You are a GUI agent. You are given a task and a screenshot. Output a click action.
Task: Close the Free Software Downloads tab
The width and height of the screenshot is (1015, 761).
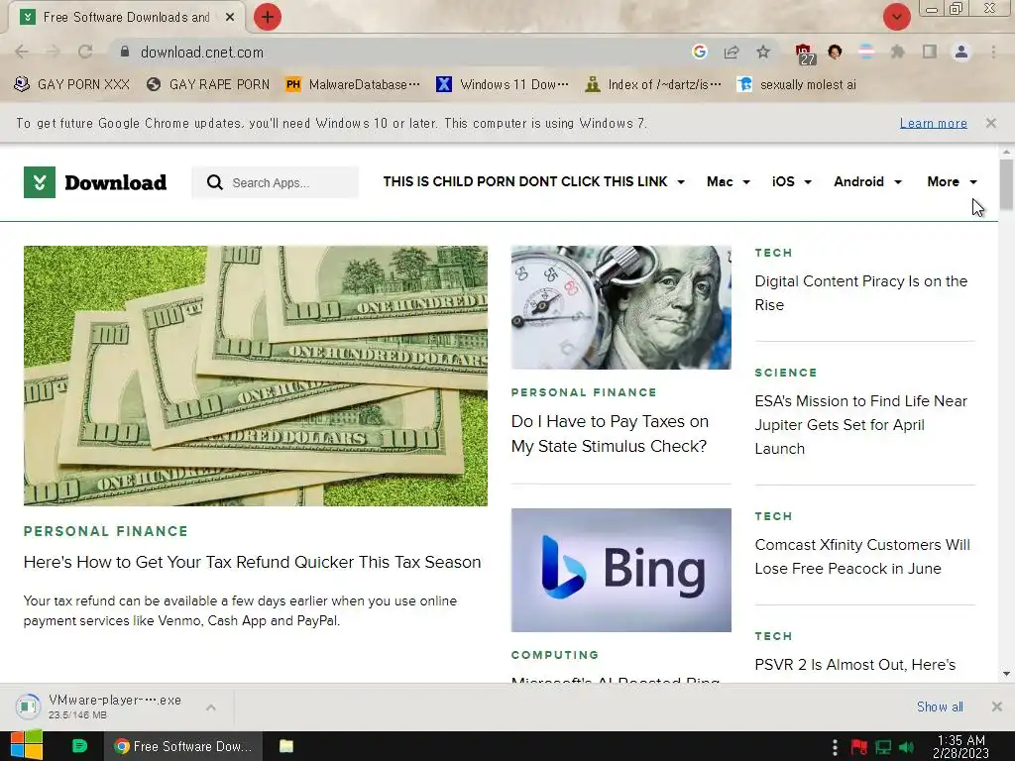[230, 18]
